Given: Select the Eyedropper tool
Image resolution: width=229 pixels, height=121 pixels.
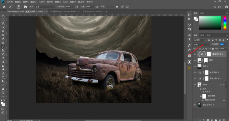Looking at the screenshot, I should pos(3,39).
